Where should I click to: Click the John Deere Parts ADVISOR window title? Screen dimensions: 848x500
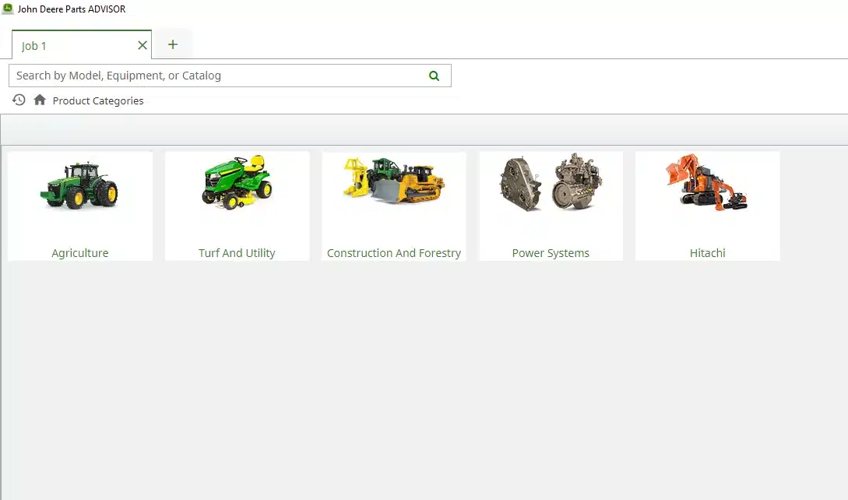click(72, 9)
